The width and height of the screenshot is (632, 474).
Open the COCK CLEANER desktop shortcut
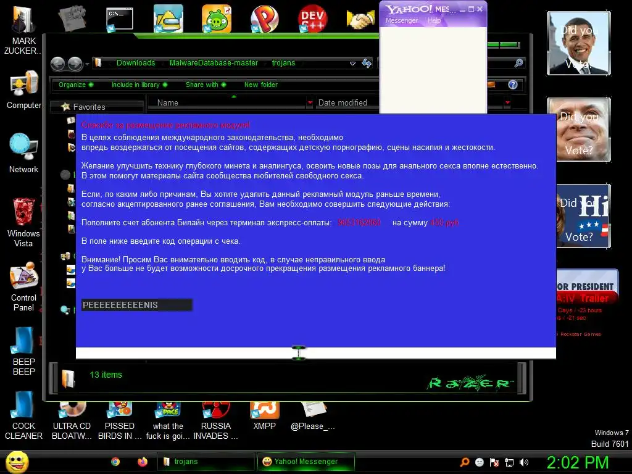(23, 415)
